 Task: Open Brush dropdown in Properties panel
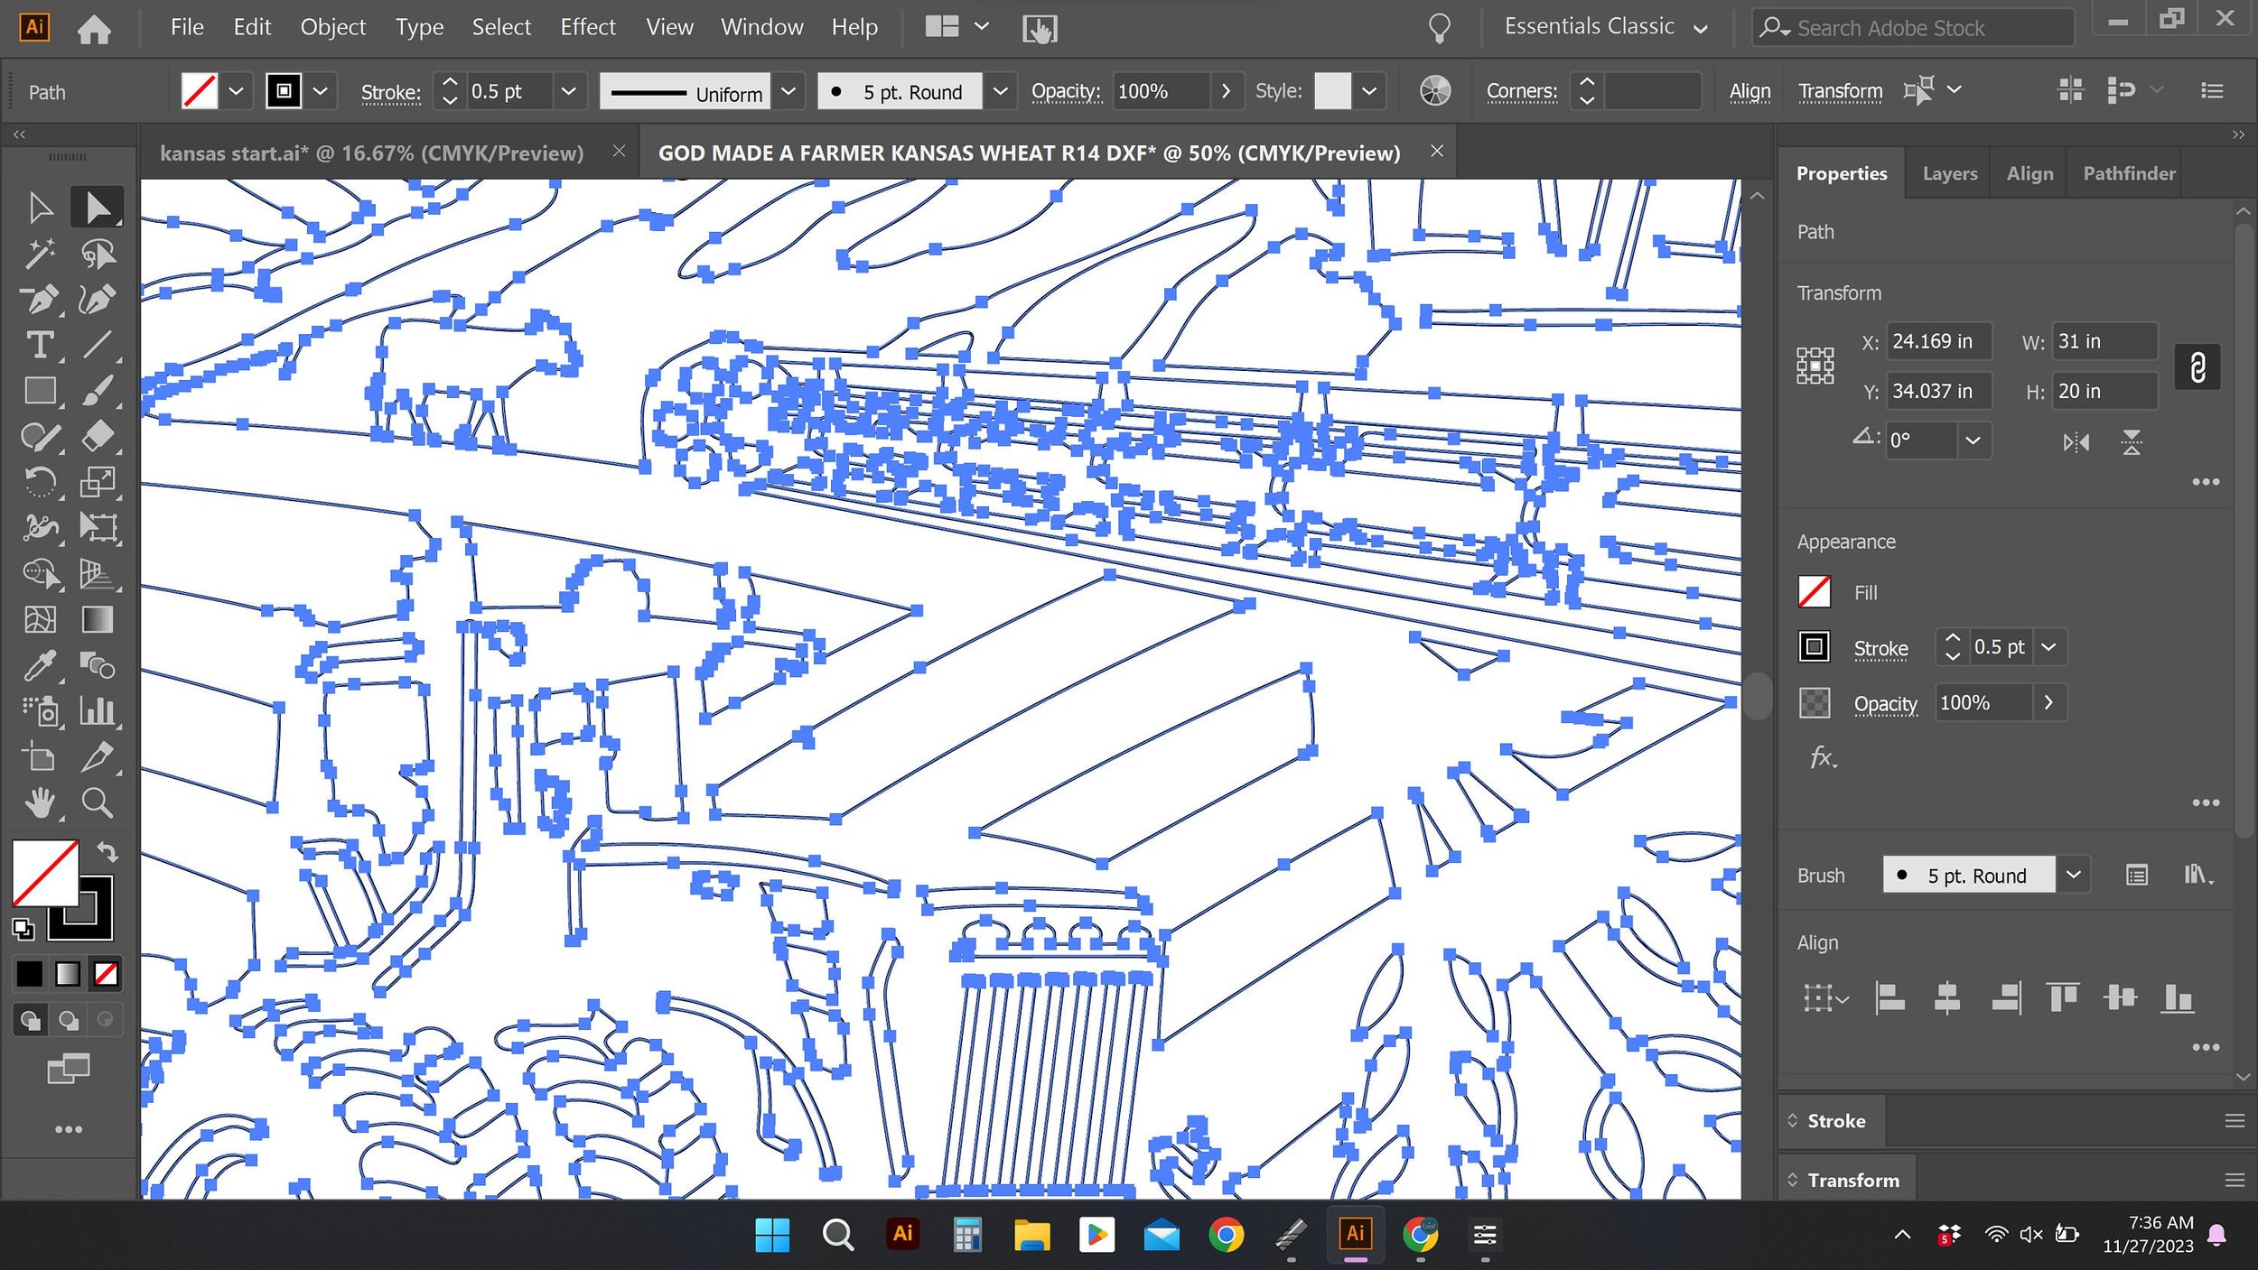2074,875
